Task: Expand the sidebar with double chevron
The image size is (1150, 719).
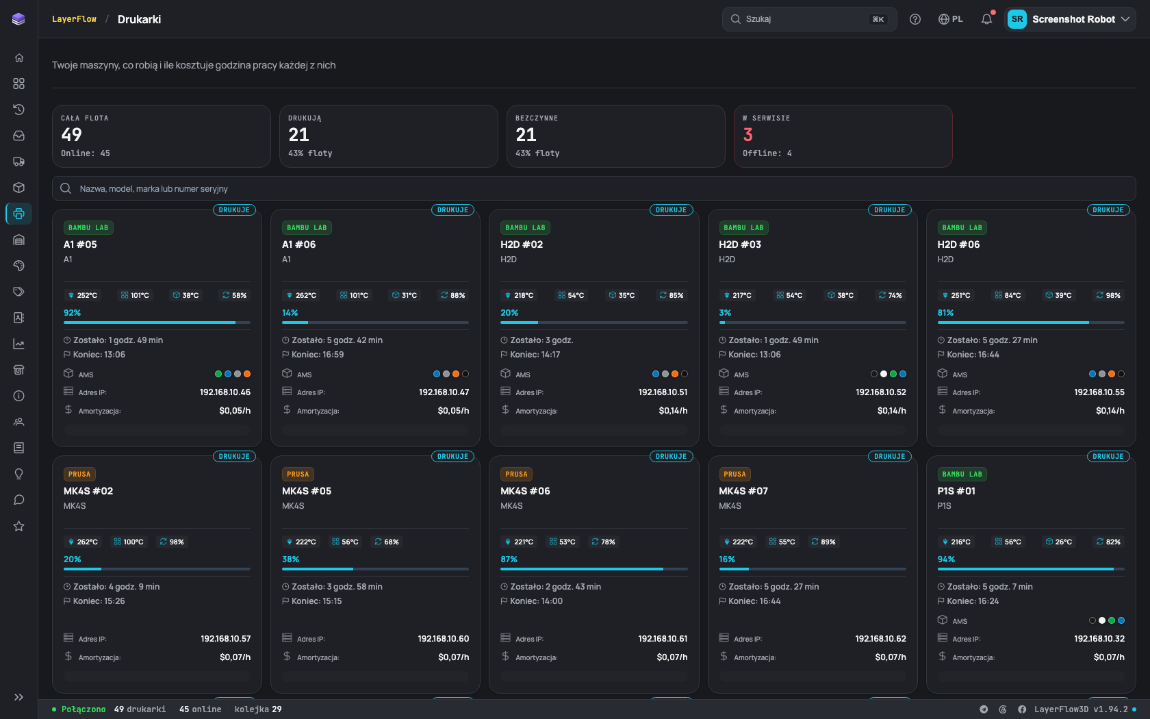Action: [x=18, y=697]
